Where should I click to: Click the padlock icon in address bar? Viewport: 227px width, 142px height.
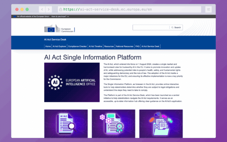pos(61,9)
